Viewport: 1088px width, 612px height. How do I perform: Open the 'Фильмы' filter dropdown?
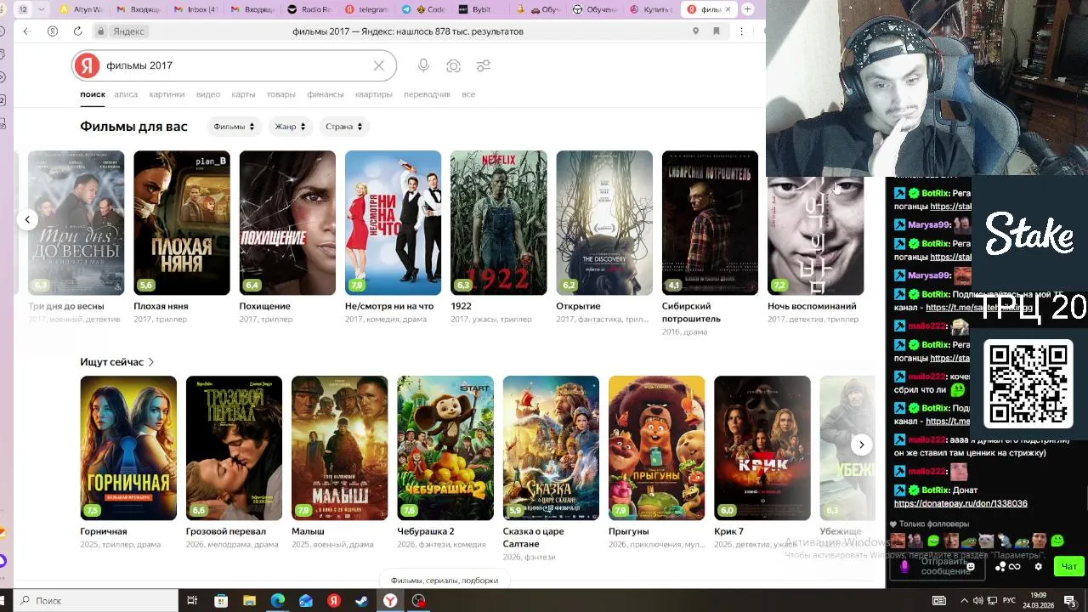234,127
